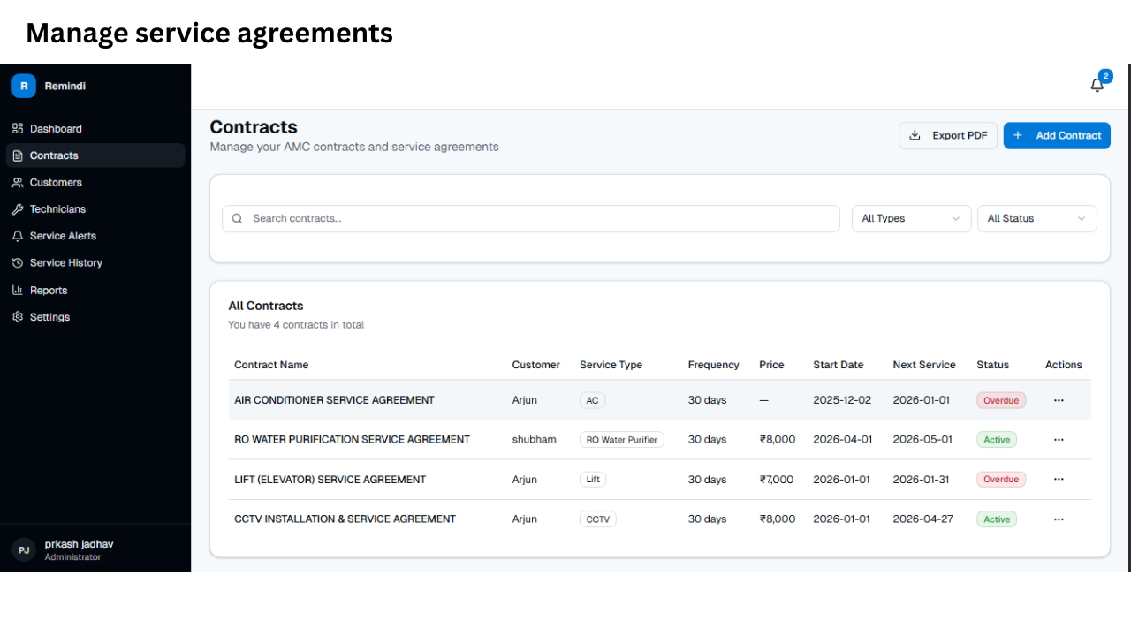The height and width of the screenshot is (636, 1131).
Task: Click the Reports bar chart icon
Action: pos(18,290)
